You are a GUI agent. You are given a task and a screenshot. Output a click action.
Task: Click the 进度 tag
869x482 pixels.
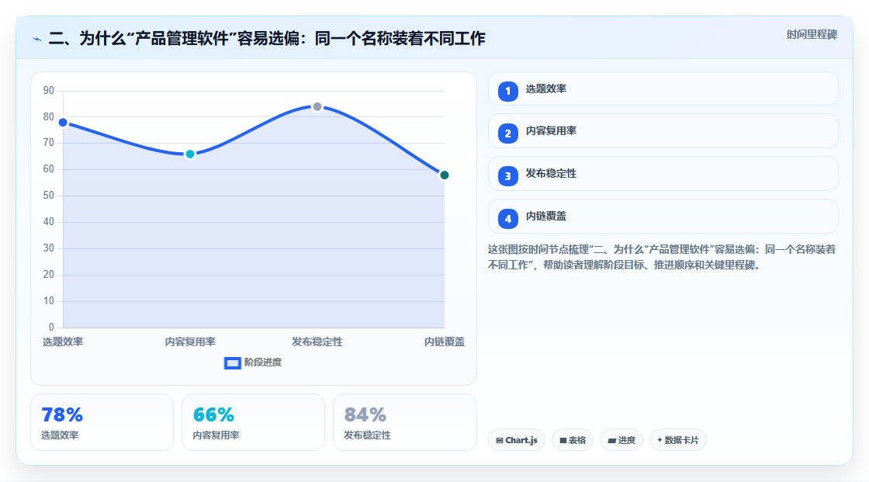621,440
